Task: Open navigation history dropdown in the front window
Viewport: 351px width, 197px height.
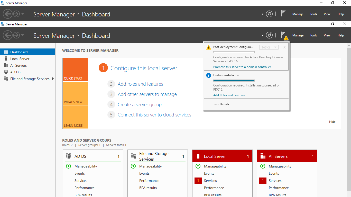Action: (23, 35)
